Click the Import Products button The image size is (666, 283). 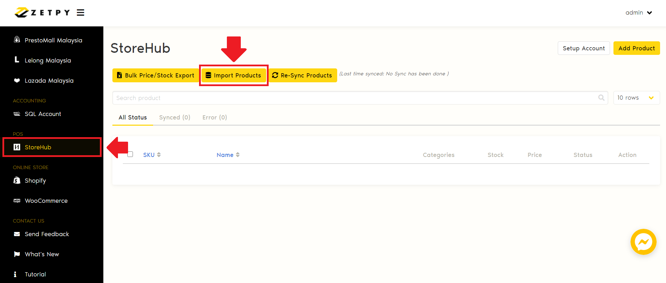coord(233,75)
